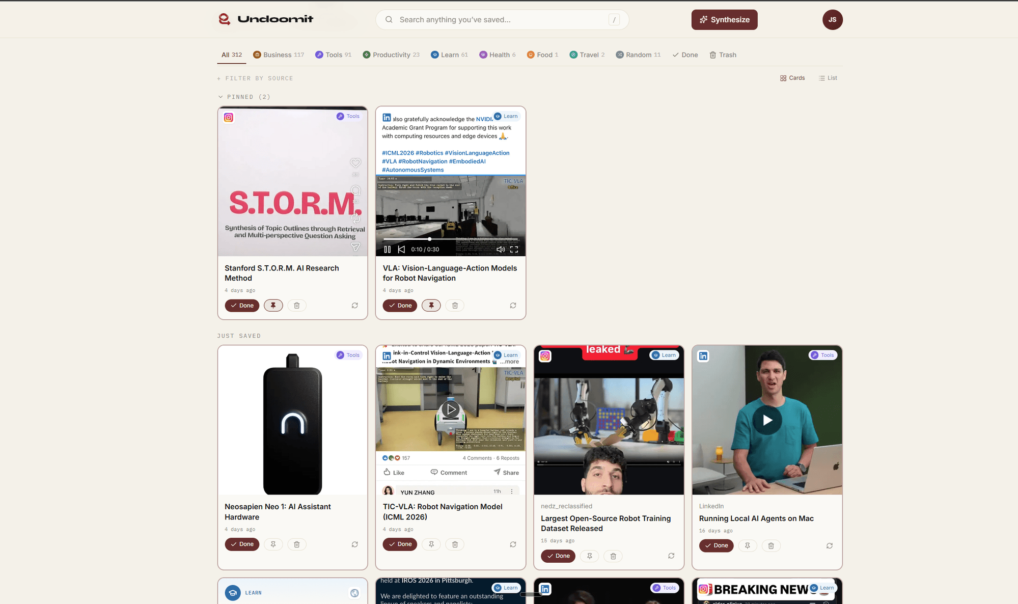
Task: Play the TIC-VLA robot video
Action: pyautogui.click(x=451, y=409)
